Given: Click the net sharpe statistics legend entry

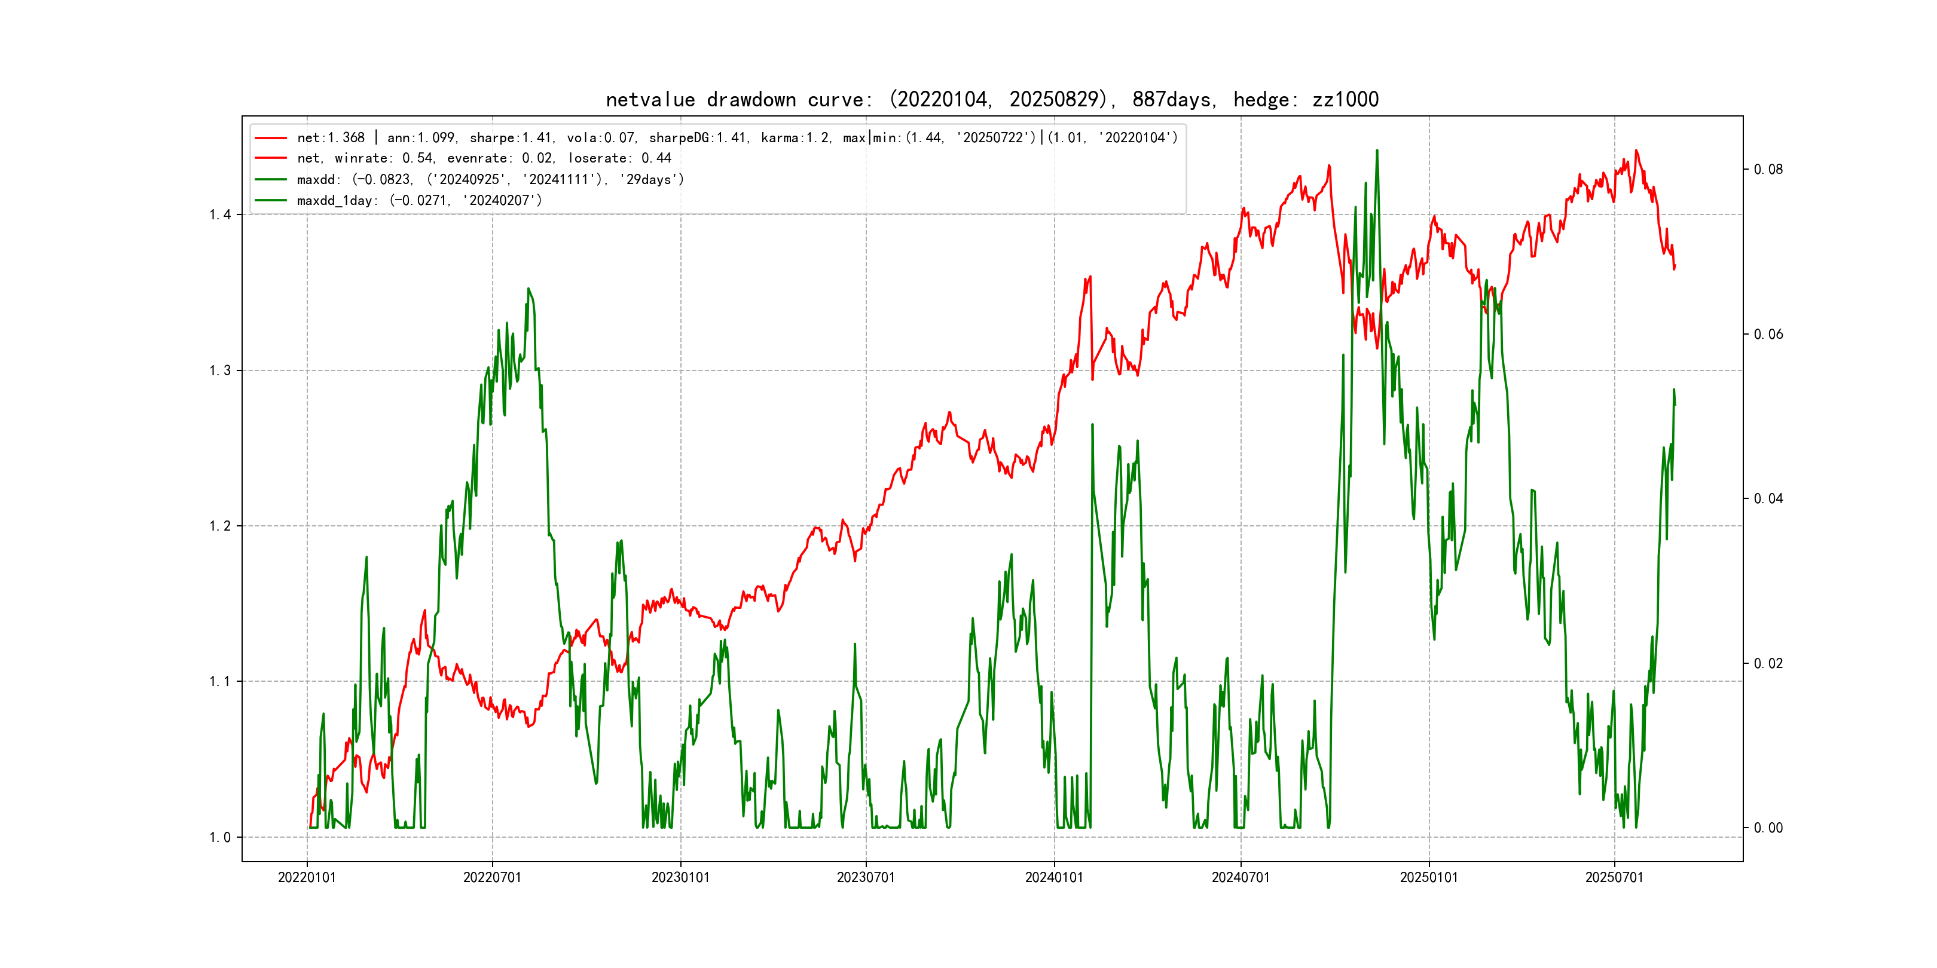Looking at the screenshot, I should (737, 137).
